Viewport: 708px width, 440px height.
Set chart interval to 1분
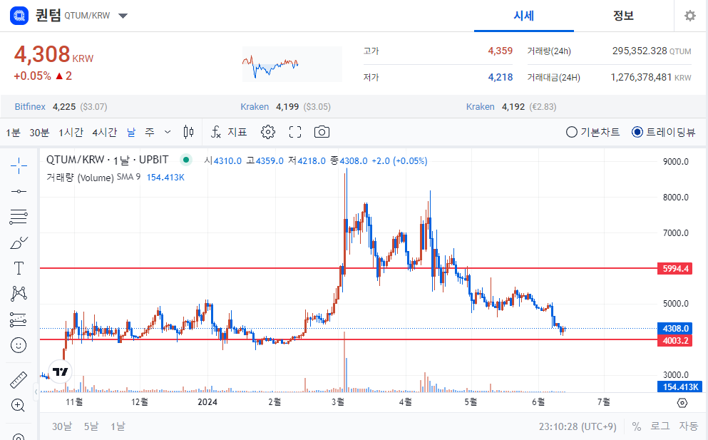click(x=13, y=133)
